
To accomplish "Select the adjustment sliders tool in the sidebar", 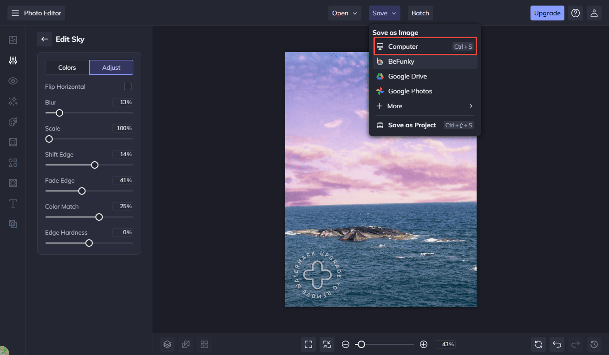I will (13, 60).
